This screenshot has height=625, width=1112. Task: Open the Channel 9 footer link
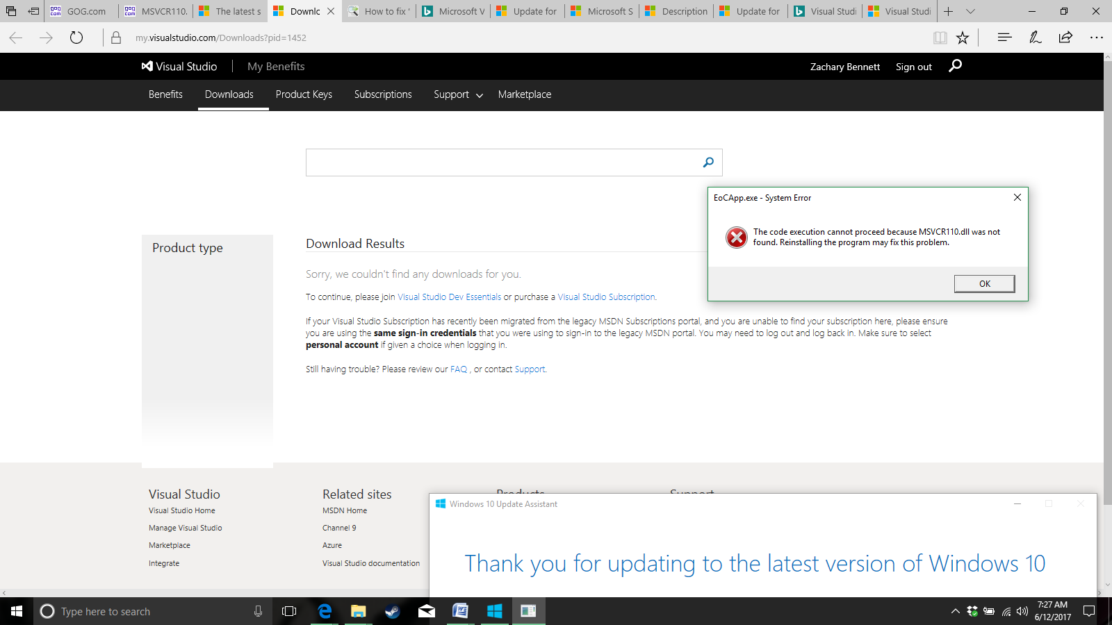(339, 528)
